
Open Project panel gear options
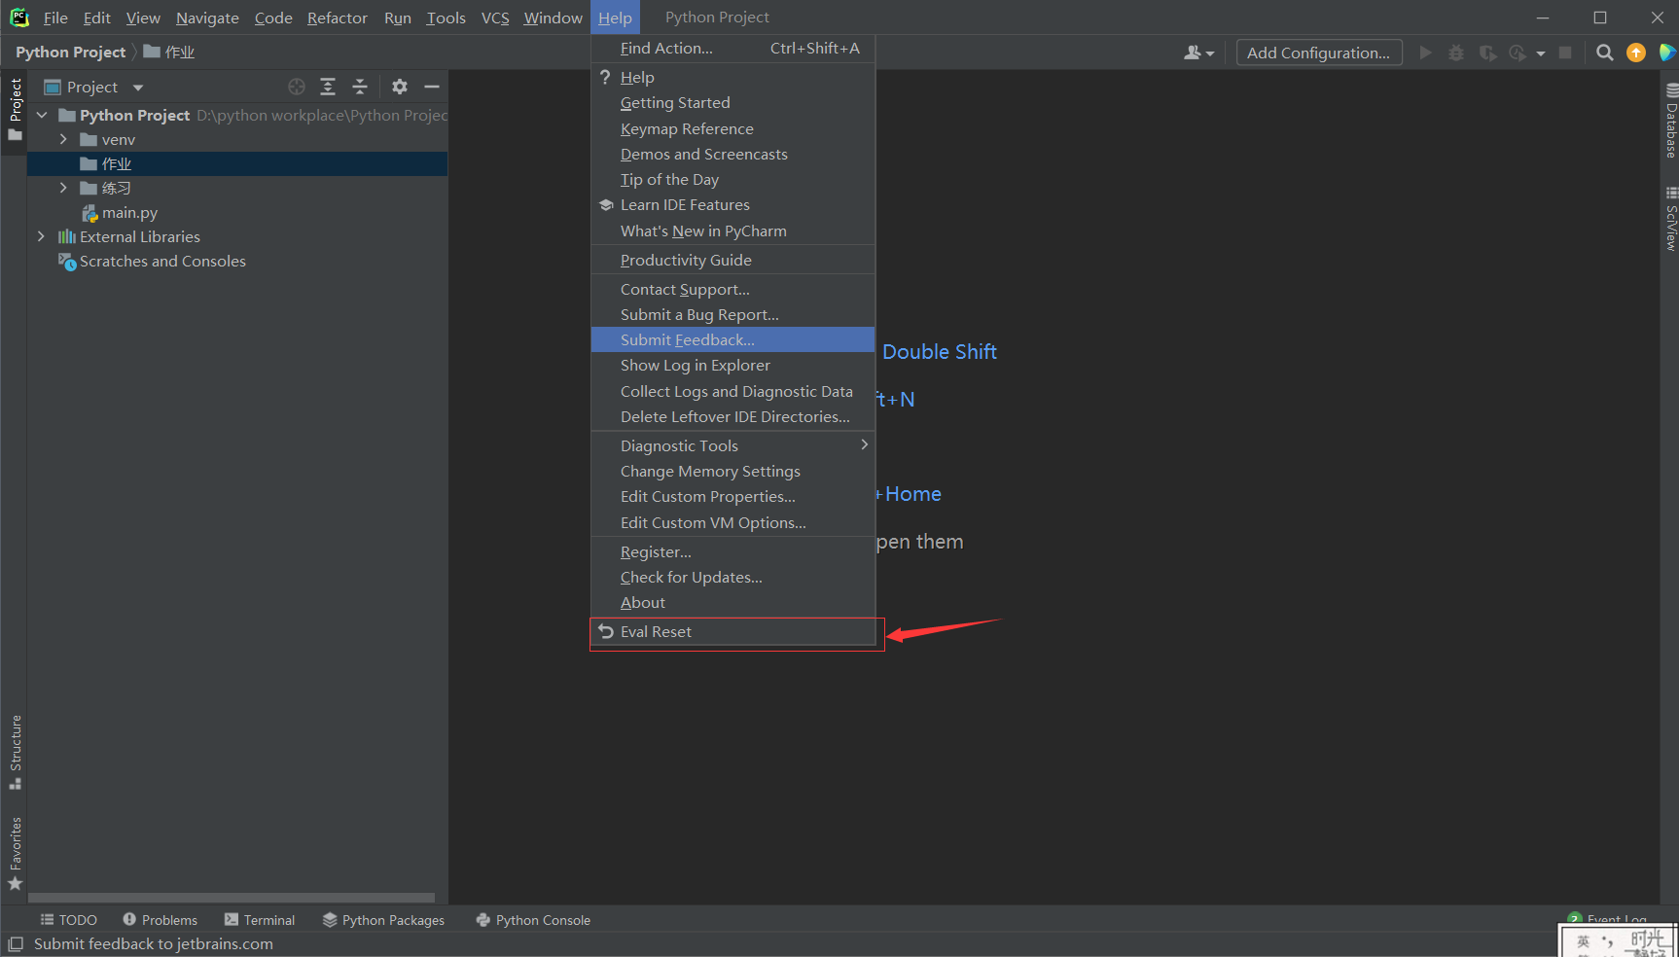pos(400,87)
